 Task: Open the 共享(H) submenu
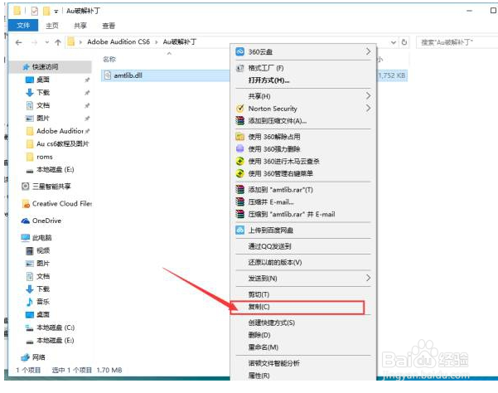click(303, 96)
